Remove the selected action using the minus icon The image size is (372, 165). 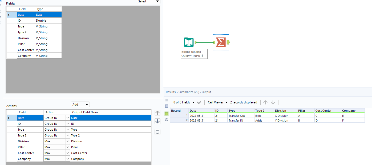157,132
